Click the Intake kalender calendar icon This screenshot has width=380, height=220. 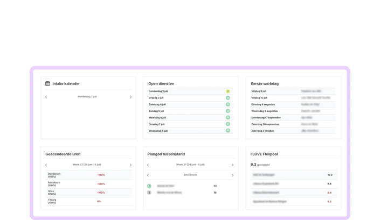(47, 84)
